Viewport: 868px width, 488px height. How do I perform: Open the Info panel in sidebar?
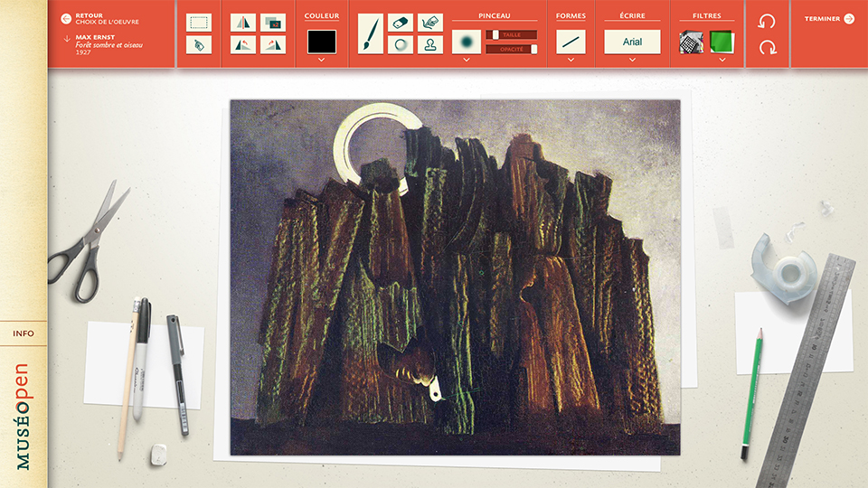click(x=24, y=333)
